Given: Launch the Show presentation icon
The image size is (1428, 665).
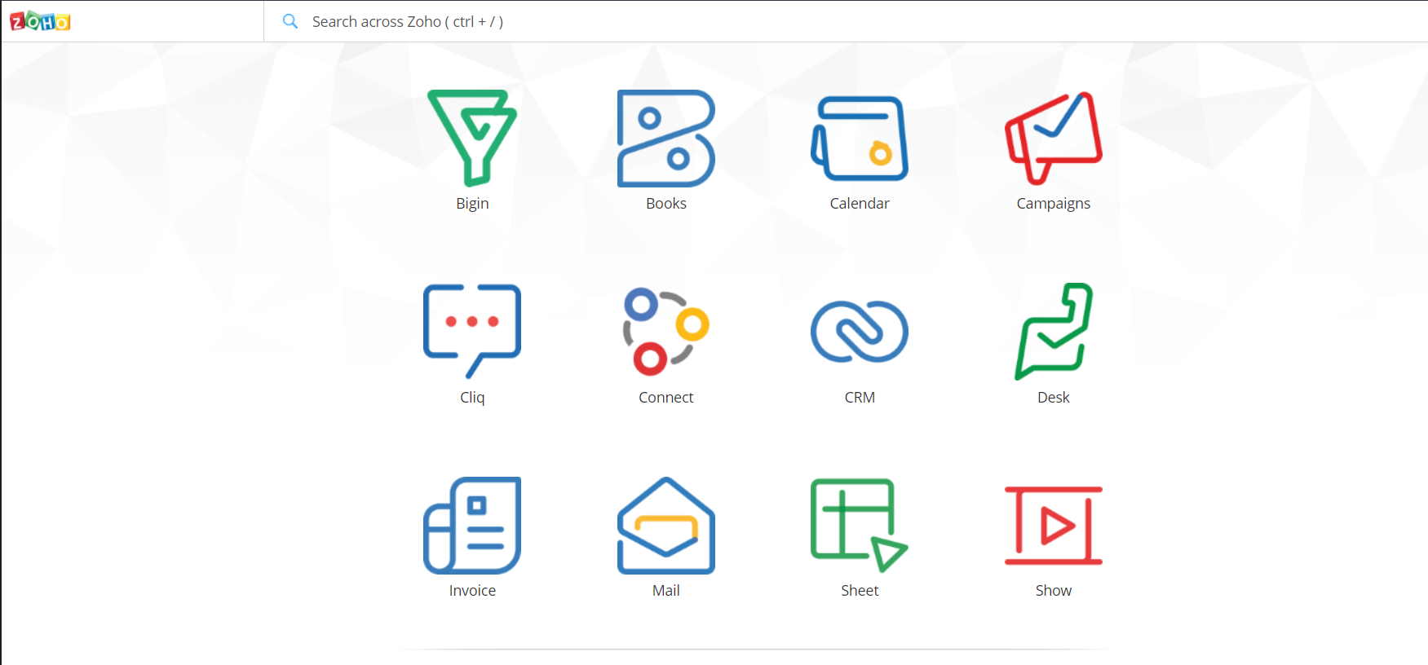Looking at the screenshot, I should click(x=1054, y=525).
